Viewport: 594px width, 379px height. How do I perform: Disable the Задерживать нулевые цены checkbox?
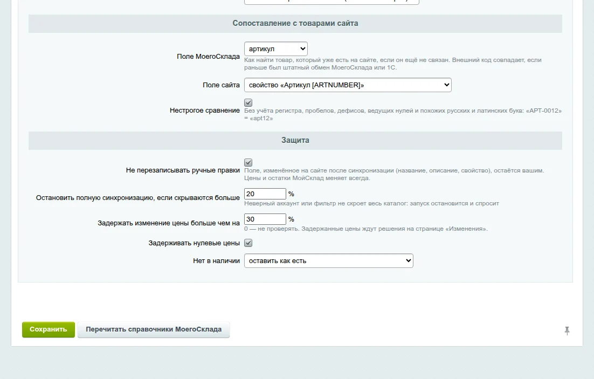[x=248, y=243]
